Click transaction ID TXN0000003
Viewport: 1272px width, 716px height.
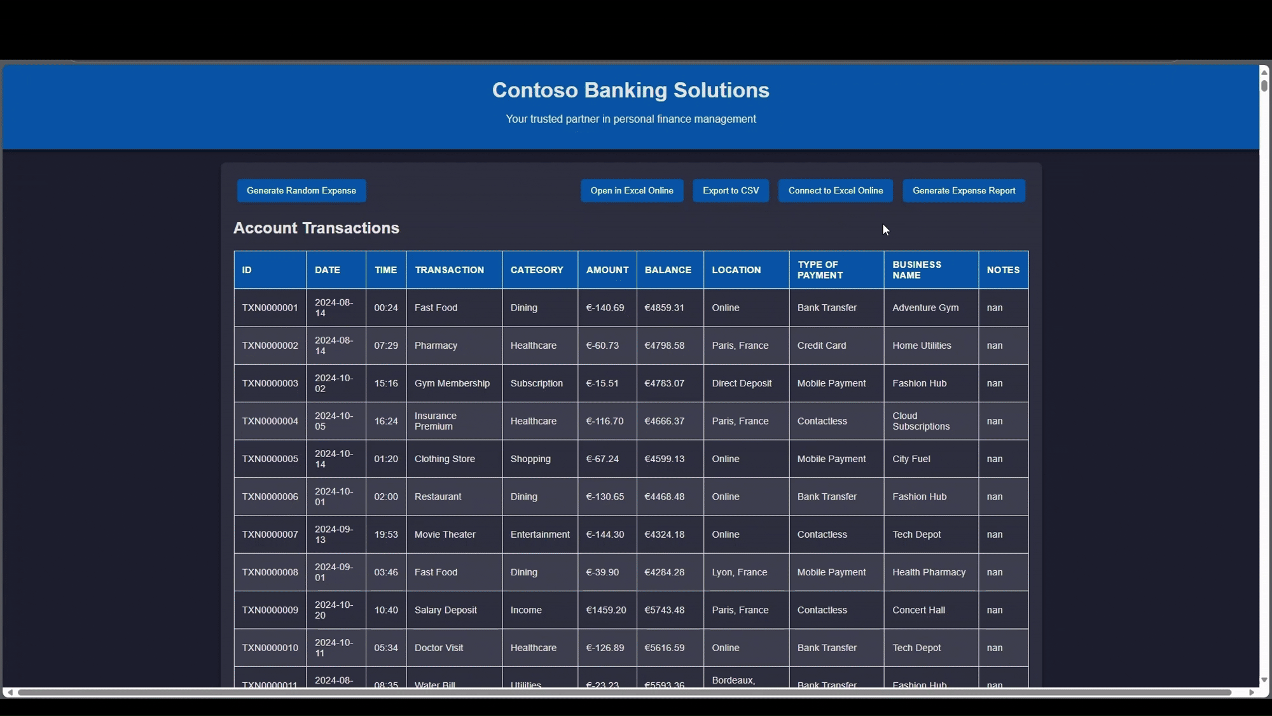(270, 383)
